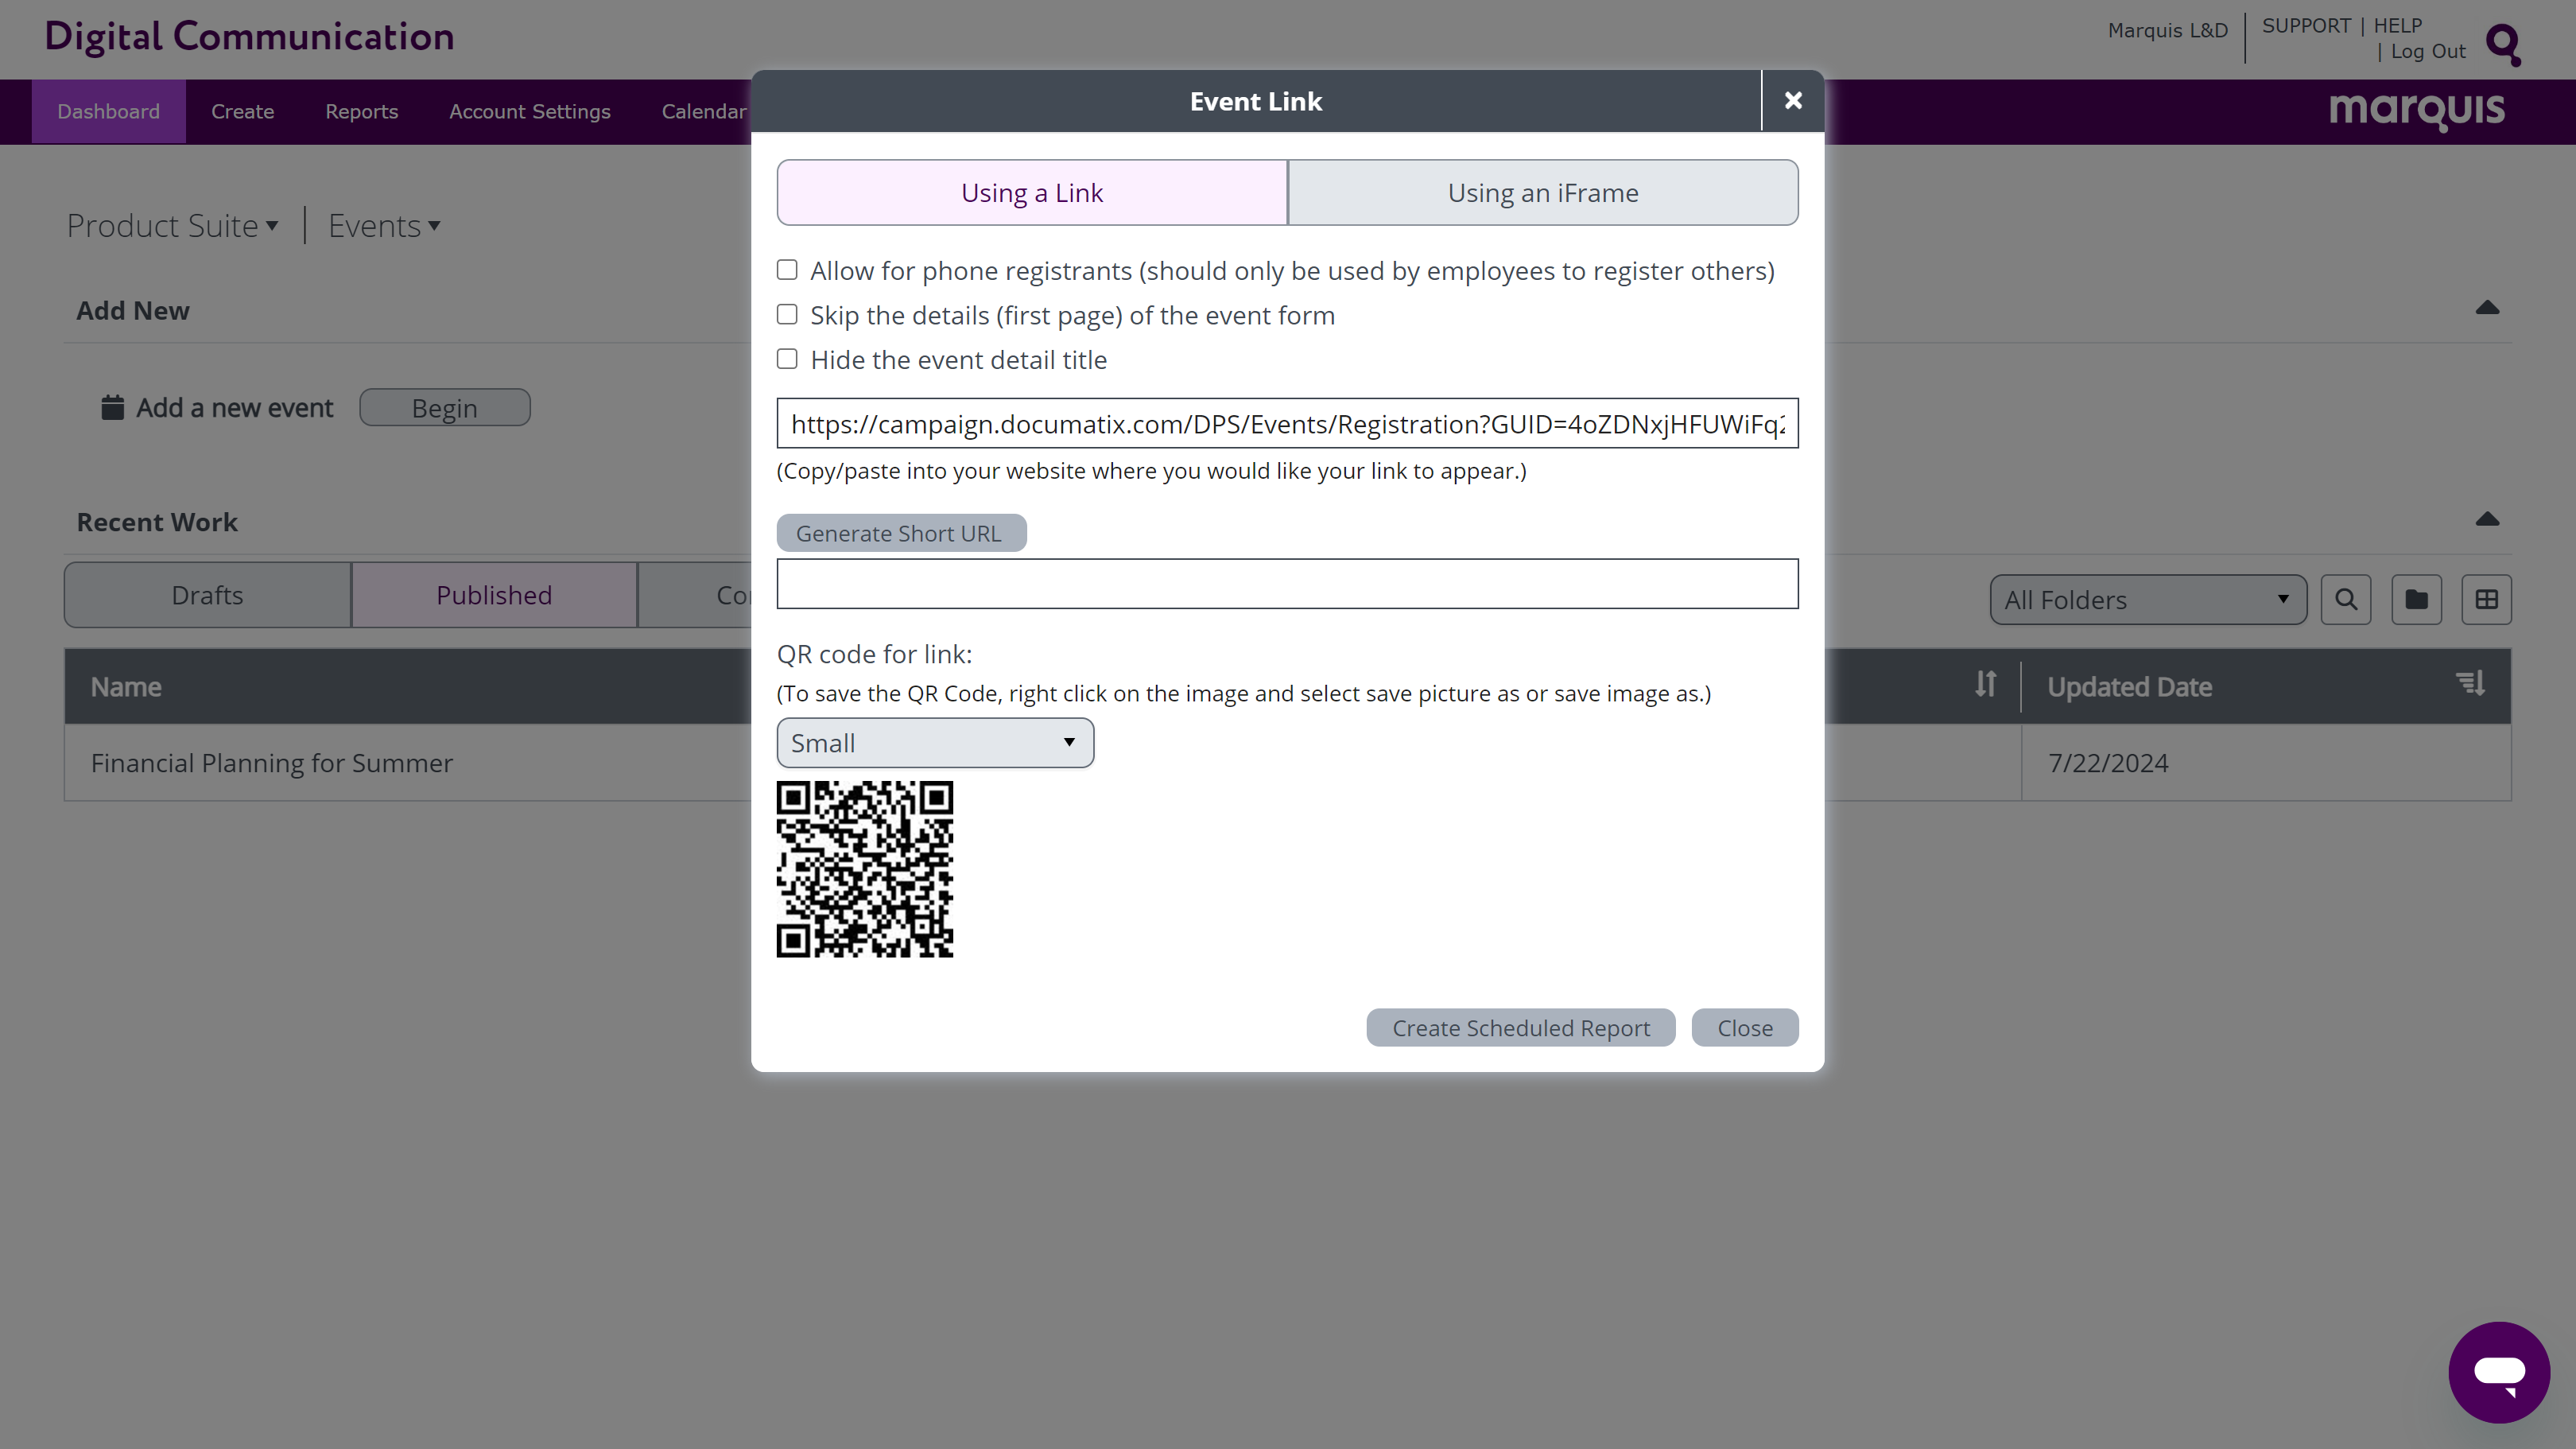The width and height of the screenshot is (2576, 1449).
Task: Go to Account Settings
Action: click(529, 112)
